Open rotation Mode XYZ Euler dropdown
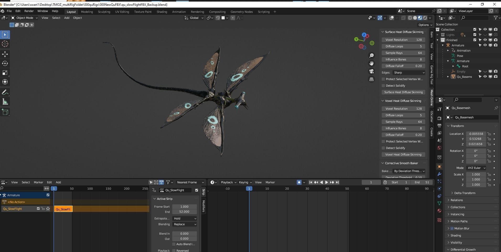The width and height of the screenshot is (501, 252). point(476,168)
